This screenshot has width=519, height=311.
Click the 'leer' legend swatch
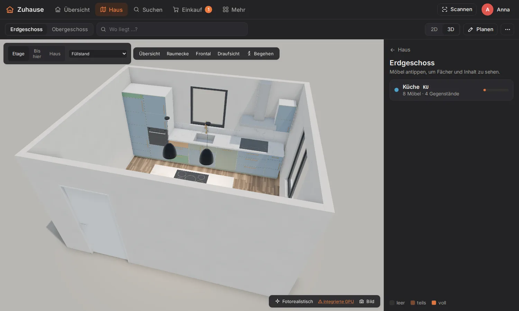392,303
